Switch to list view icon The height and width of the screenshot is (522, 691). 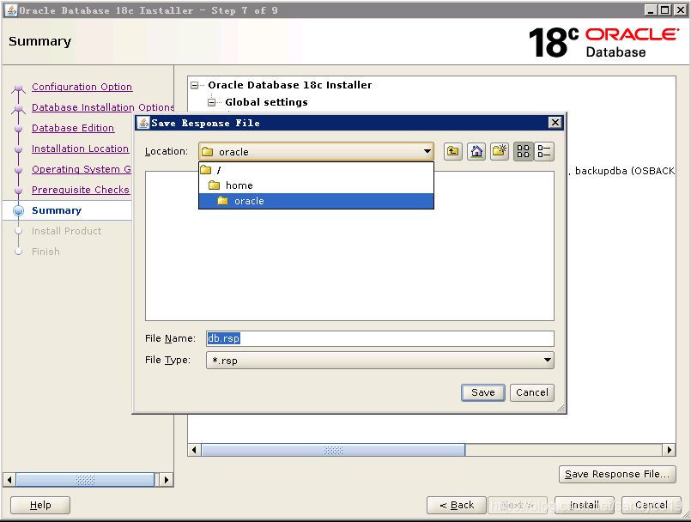(524, 152)
